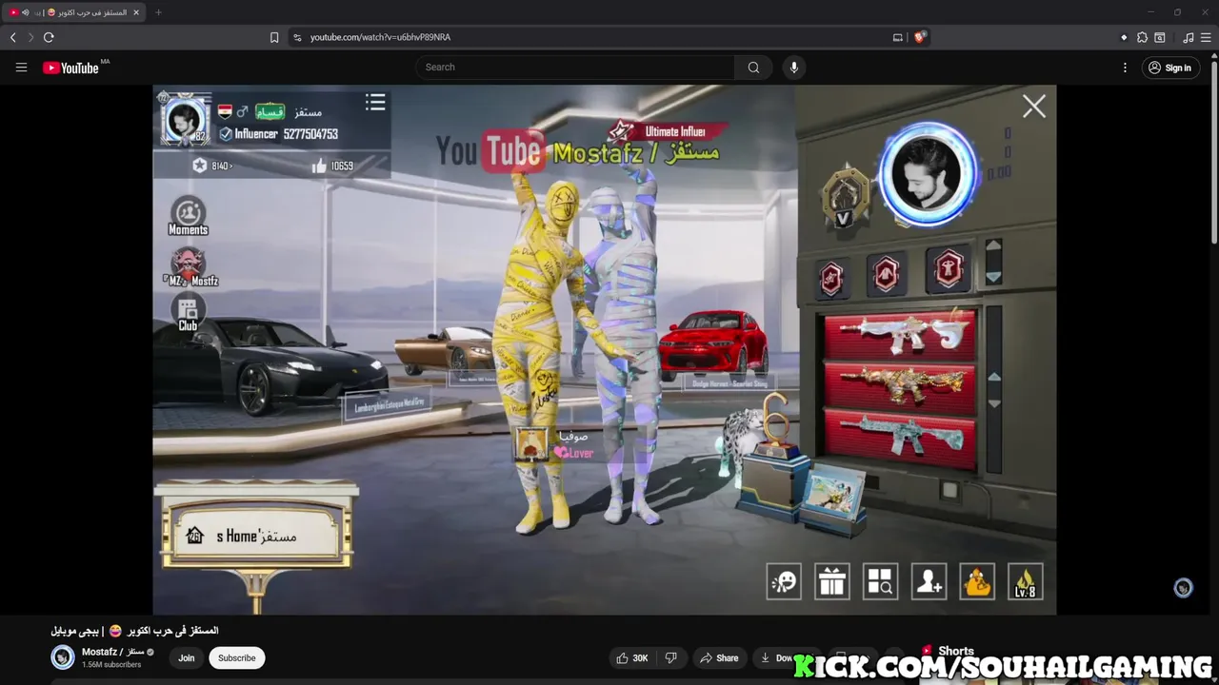Share the video
Screen dimensions: 1219x685
(x=719, y=657)
